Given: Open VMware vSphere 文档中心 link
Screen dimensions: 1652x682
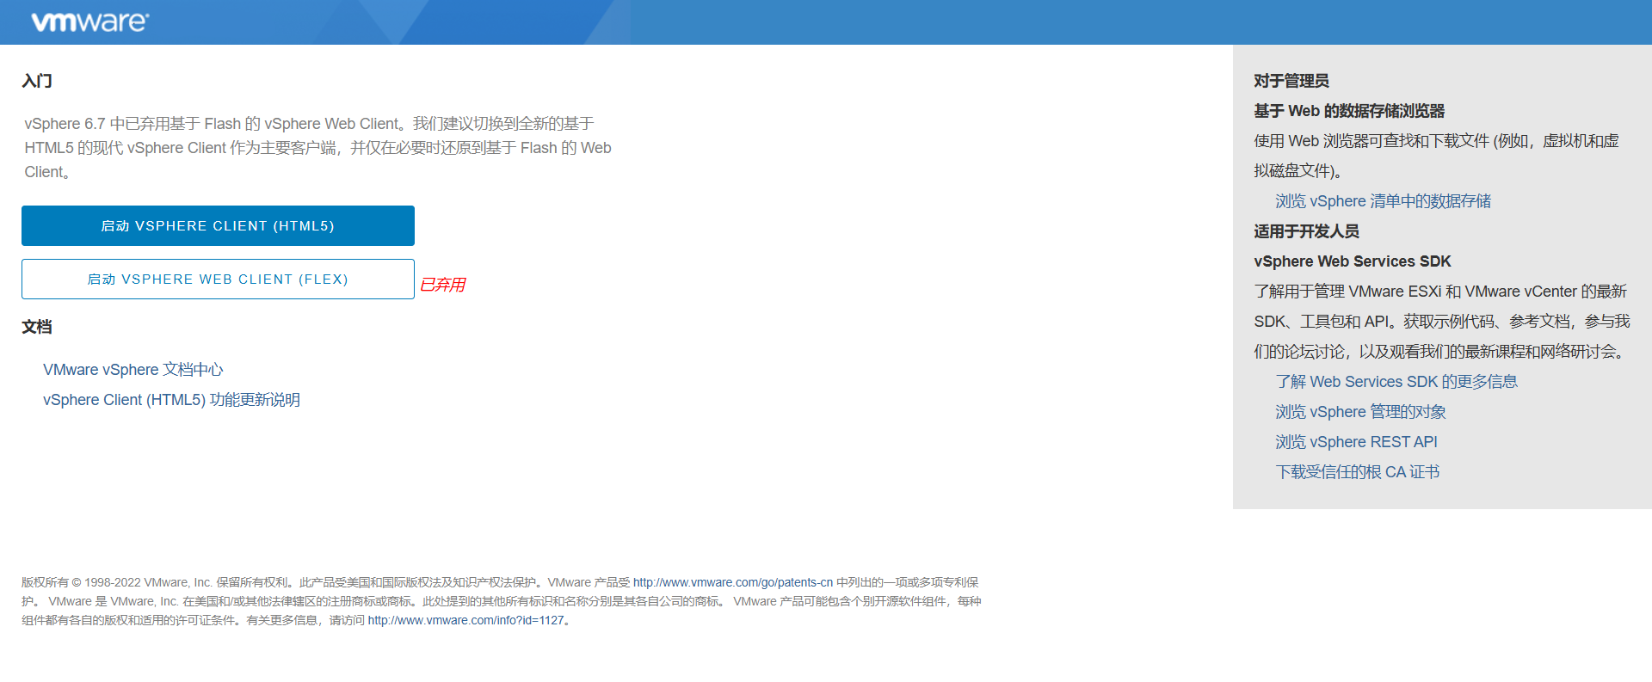Looking at the screenshot, I should tap(133, 370).
